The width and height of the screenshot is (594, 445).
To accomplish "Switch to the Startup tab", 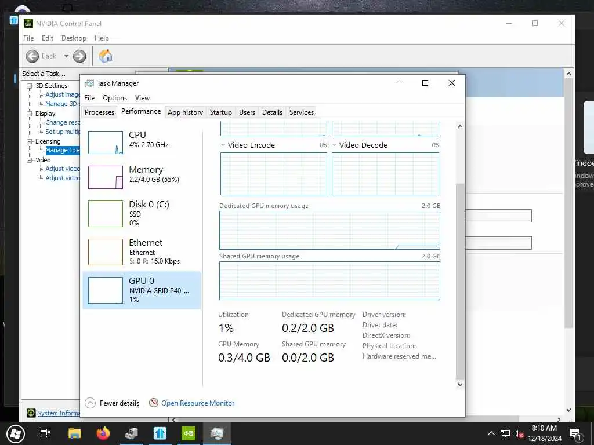I will pos(221,112).
